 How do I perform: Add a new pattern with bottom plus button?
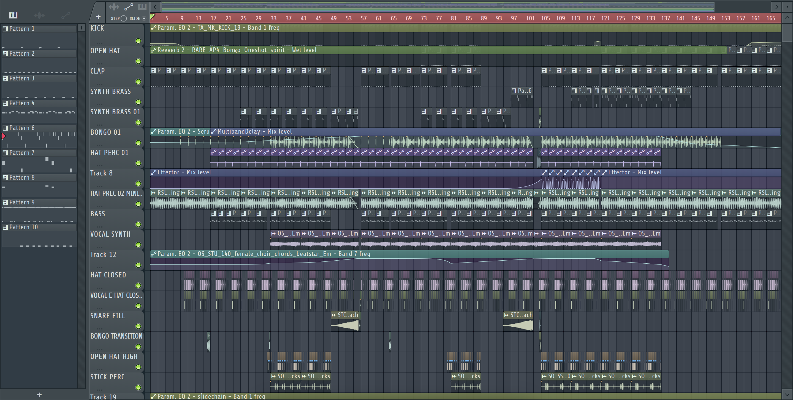(39, 394)
